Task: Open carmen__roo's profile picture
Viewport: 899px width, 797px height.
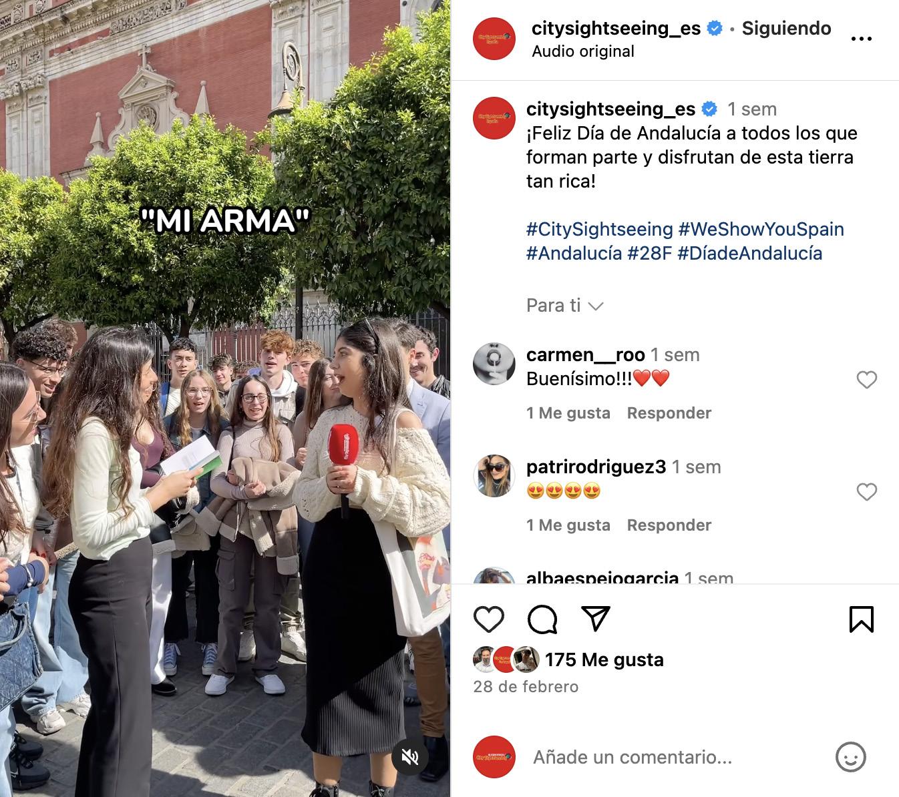Action: 494,364
